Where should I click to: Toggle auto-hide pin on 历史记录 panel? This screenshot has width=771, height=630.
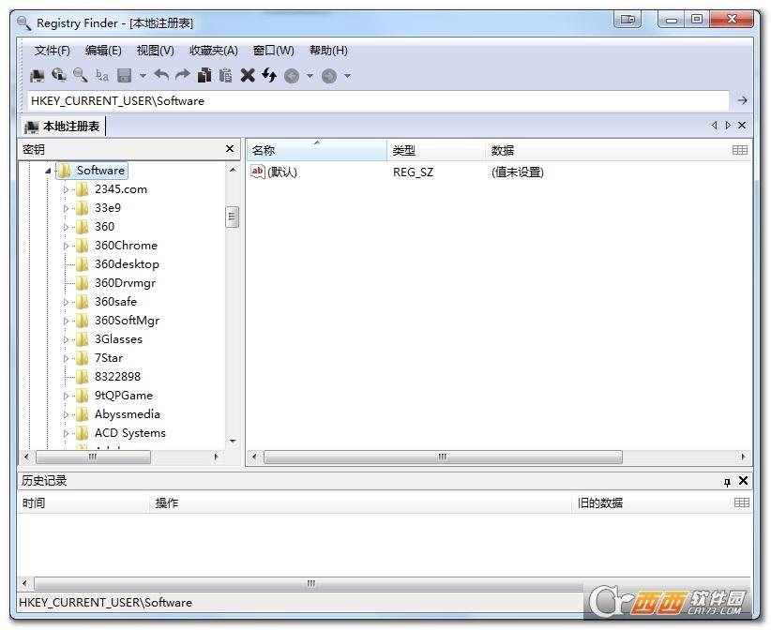729,480
